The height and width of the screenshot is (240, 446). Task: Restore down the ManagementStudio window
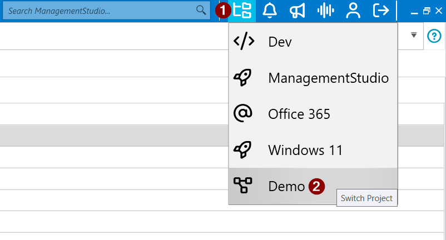[427, 11]
